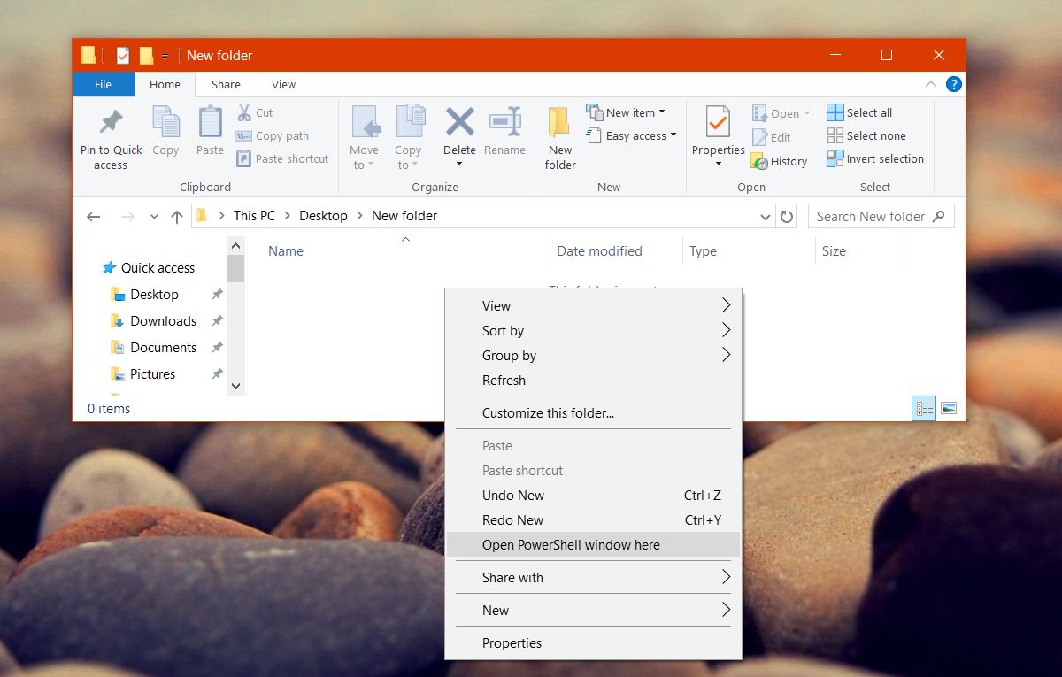1062x677 pixels.
Task: Click the History icon in the Open group
Action: point(780,161)
